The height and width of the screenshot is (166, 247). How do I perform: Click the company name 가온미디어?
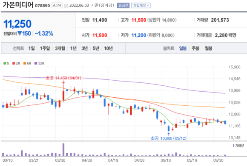pos(18,5)
